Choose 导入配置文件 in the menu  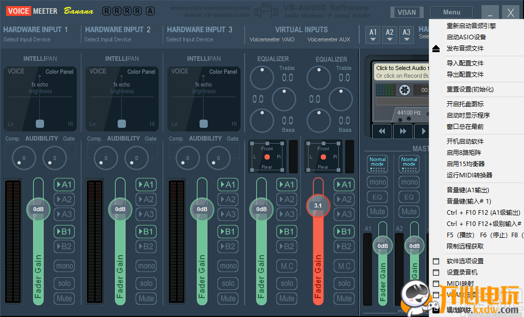click(465, 63)
